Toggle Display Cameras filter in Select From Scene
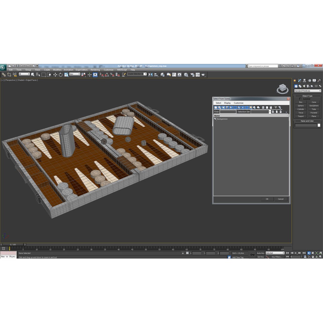Image resolution: width=323 pixels, height=323 pixels. coord(227,108)
